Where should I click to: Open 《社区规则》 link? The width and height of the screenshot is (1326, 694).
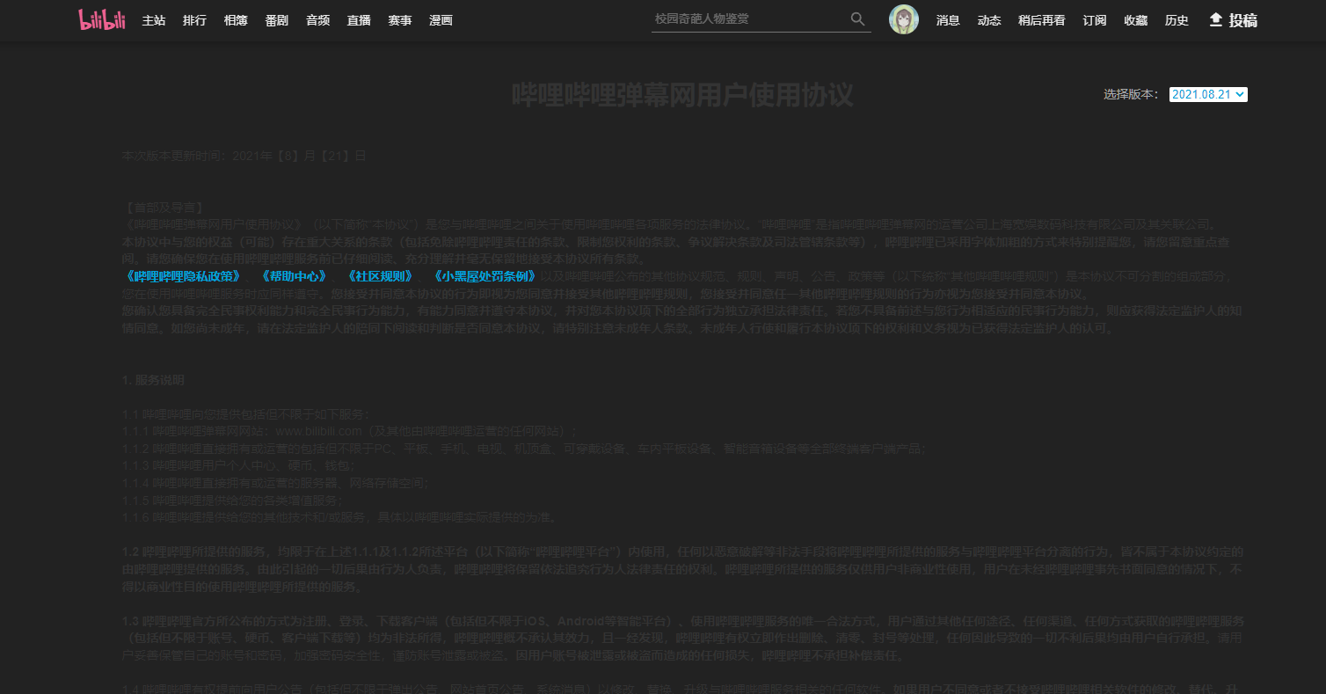(379, 276)
